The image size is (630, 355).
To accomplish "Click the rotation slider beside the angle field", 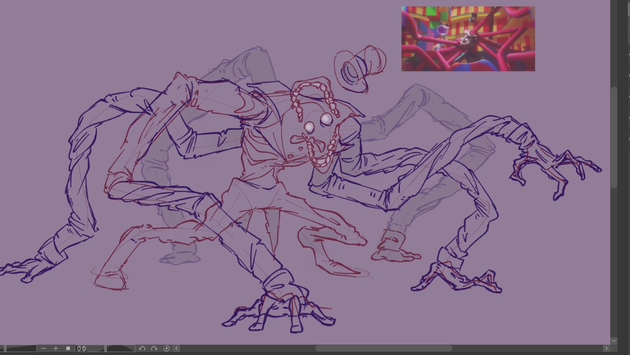I will tap(121, 349).
